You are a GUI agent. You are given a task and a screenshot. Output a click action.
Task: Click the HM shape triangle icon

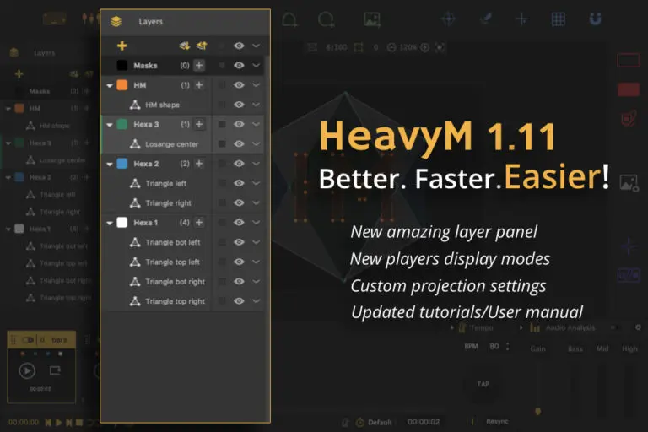click(135, 105)
